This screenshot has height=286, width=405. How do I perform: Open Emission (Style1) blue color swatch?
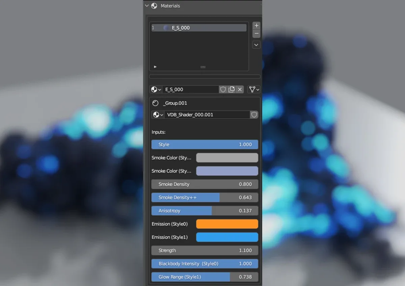tap(227, 237)
